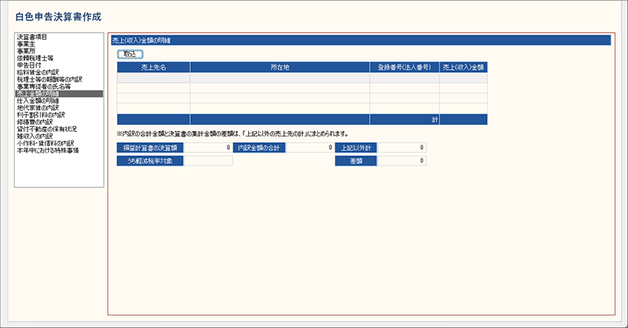The width and height of the screenshot is (628, 328).
Task: Open 給料賃金の内訳 item
Action: 39,72
